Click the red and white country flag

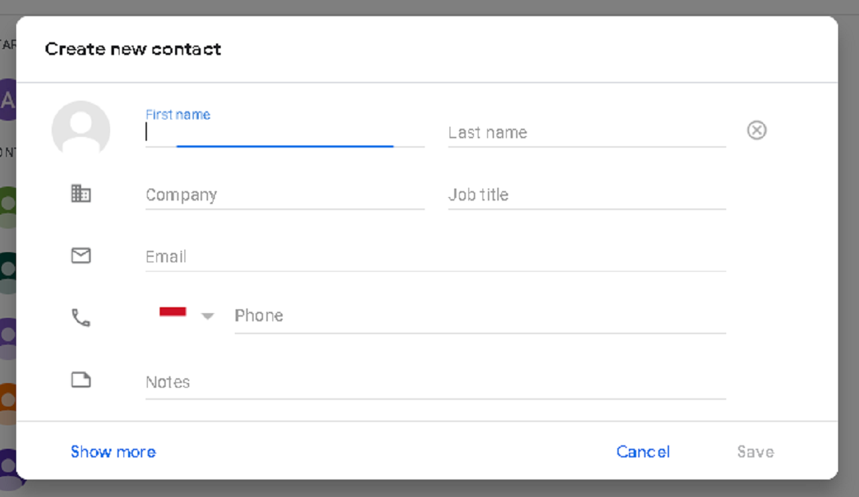point(172,312)
